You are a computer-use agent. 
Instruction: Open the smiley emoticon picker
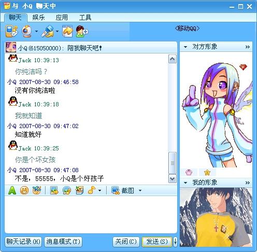24,190
